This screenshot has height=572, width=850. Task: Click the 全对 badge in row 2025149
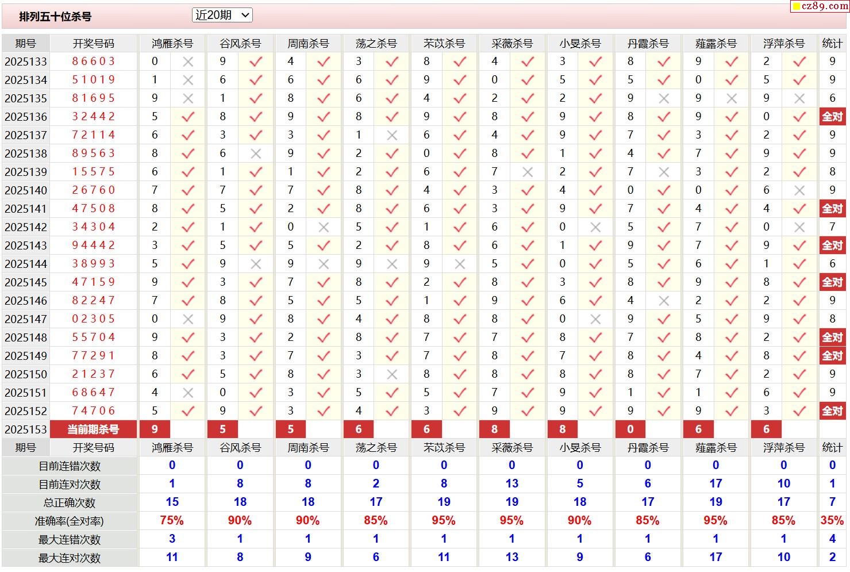pyautogui.click(x=832, y=356)
